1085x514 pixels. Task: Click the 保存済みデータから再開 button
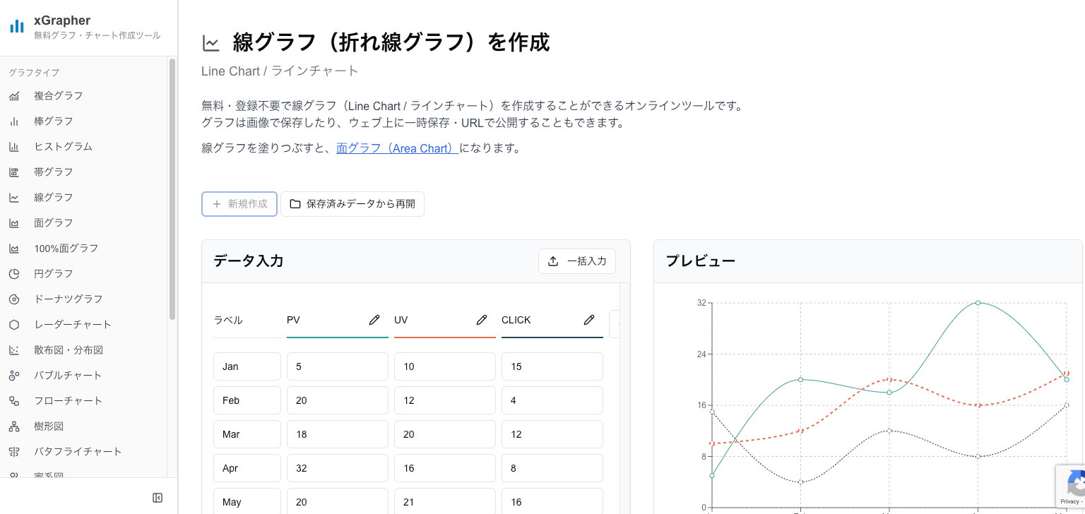[x=352, y=204]
